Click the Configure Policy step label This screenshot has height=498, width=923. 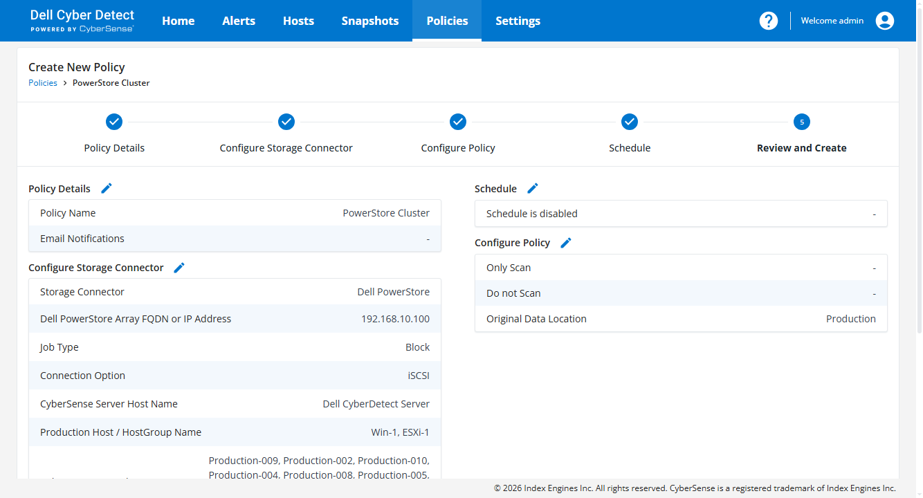458,148
